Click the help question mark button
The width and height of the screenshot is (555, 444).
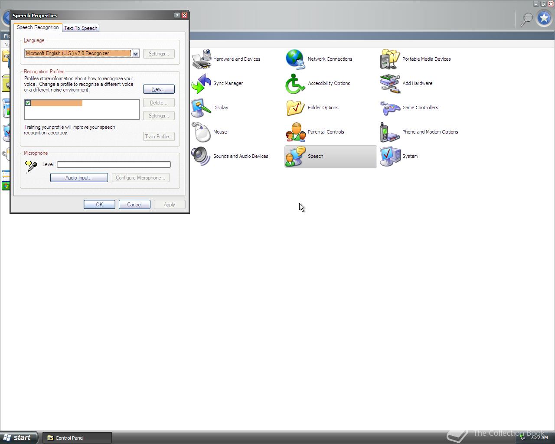(177, 15)
